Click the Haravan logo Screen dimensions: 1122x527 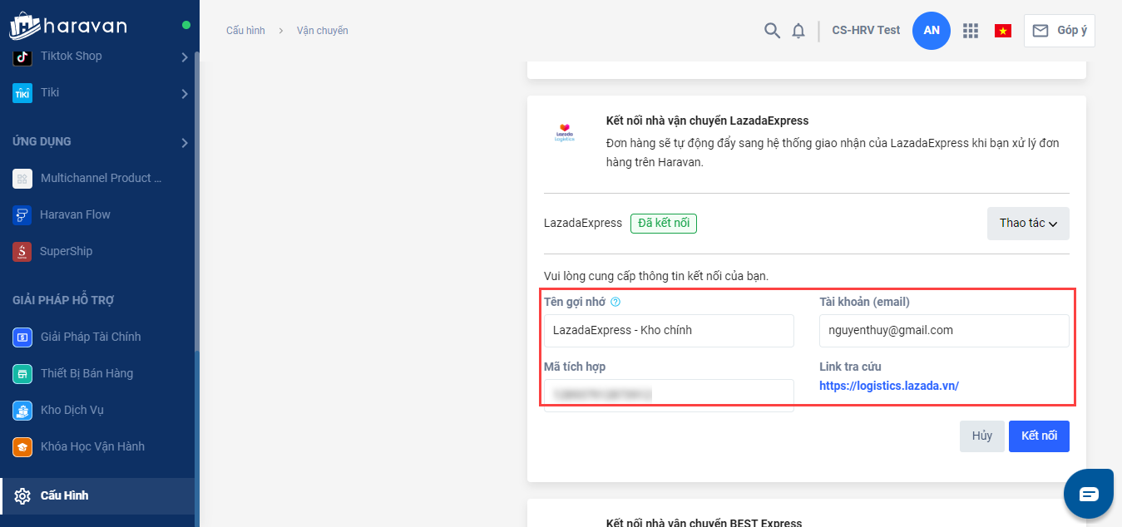[68, 26]
